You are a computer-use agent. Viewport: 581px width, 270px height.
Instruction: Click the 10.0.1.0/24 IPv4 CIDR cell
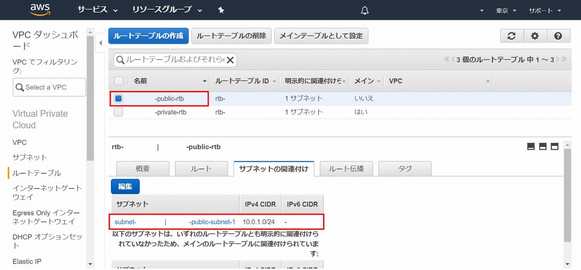tap(259, 222)
